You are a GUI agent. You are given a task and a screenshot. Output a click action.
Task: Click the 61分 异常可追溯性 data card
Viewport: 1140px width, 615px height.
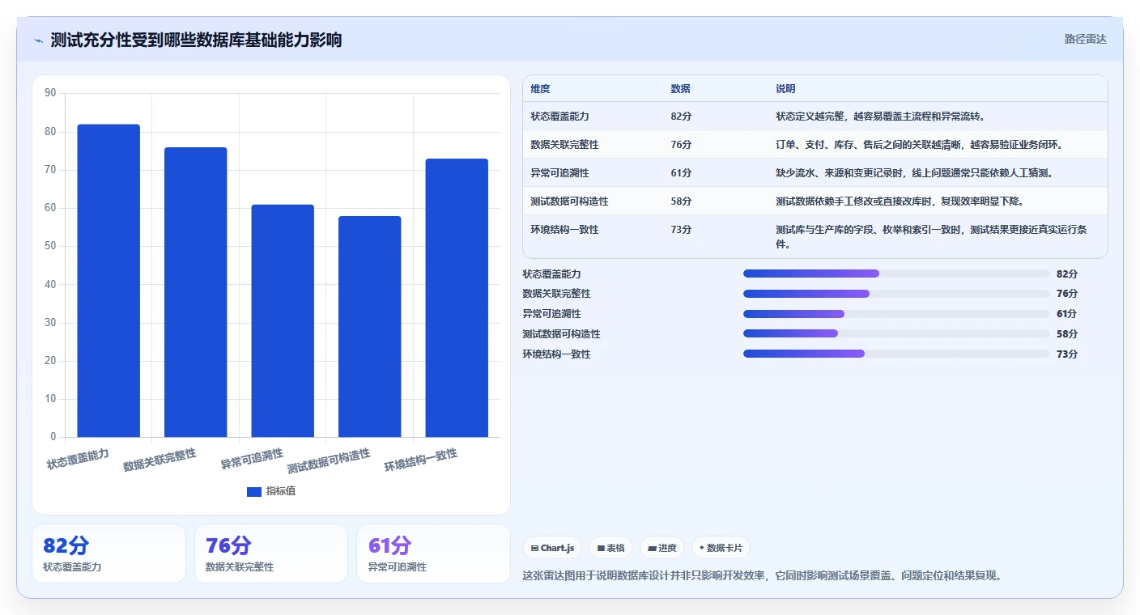(x=433, y=553)
